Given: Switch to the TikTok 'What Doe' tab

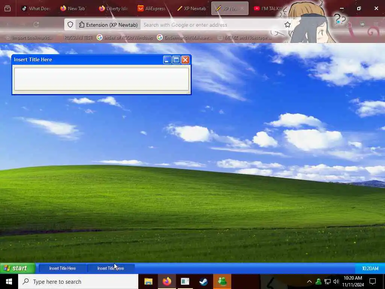Looking at the screenshot, I should 36,8.
